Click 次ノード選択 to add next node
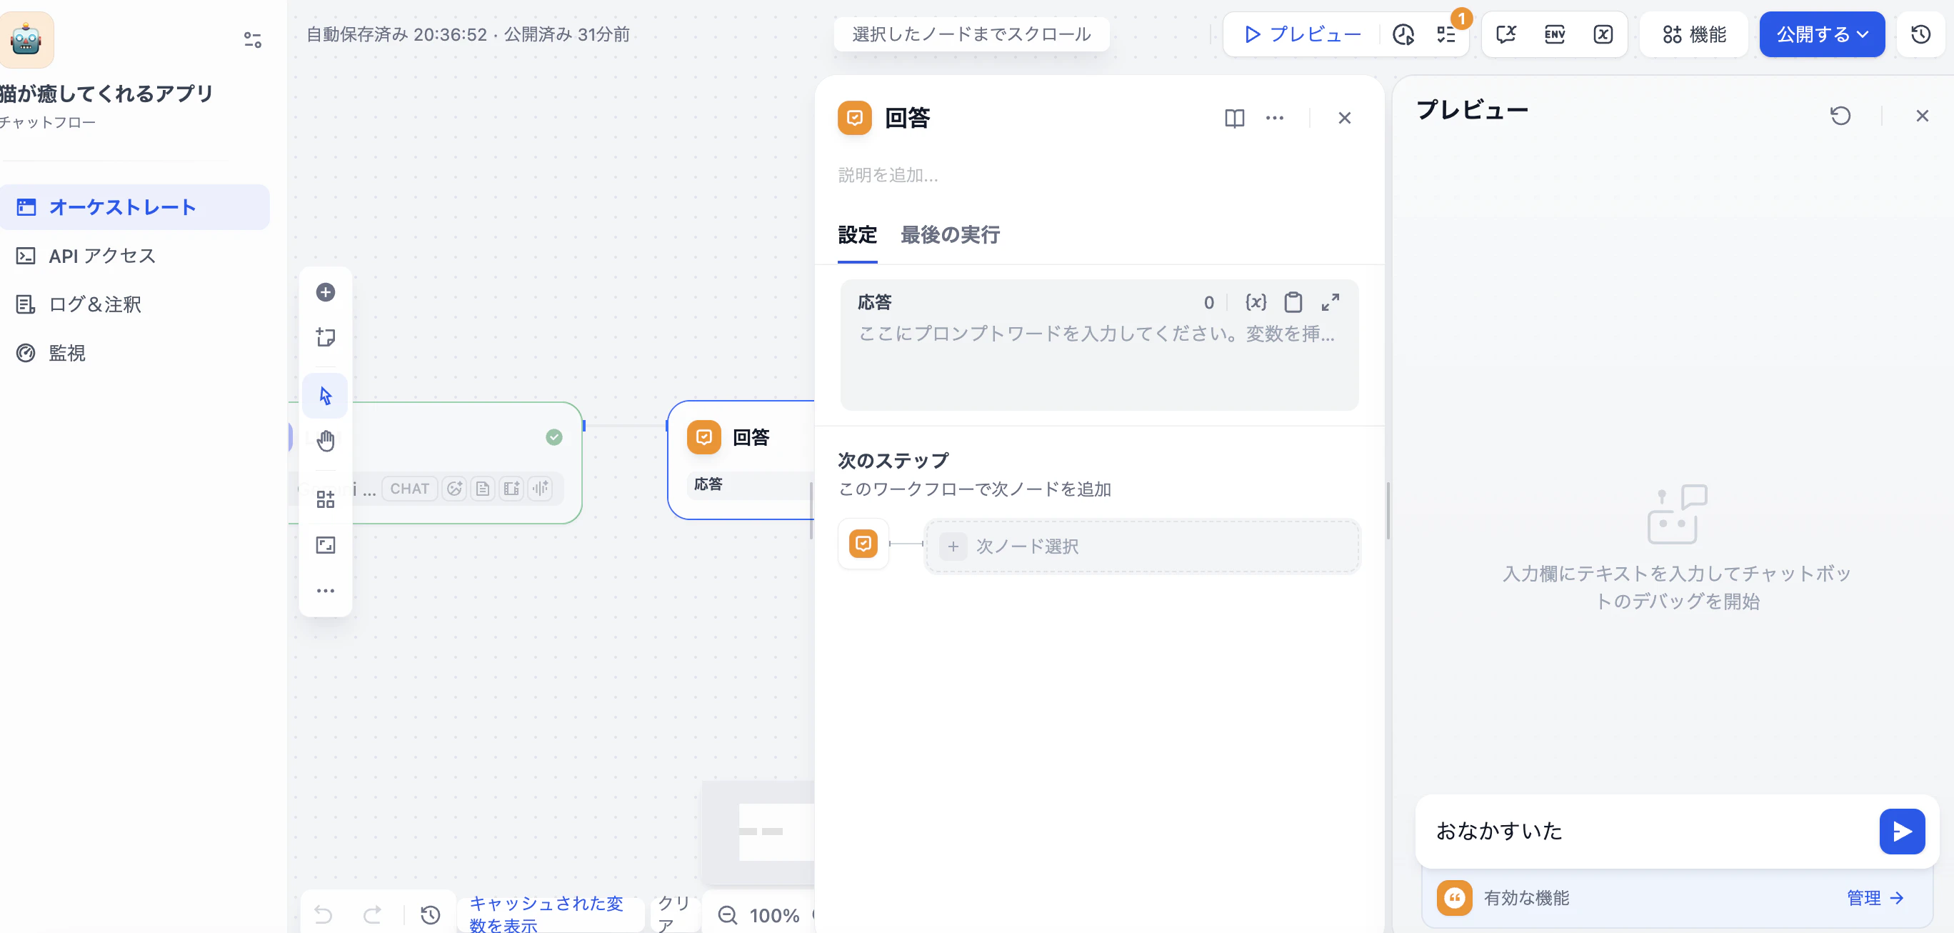The image size is (1954, 933). pos(1141,546)
